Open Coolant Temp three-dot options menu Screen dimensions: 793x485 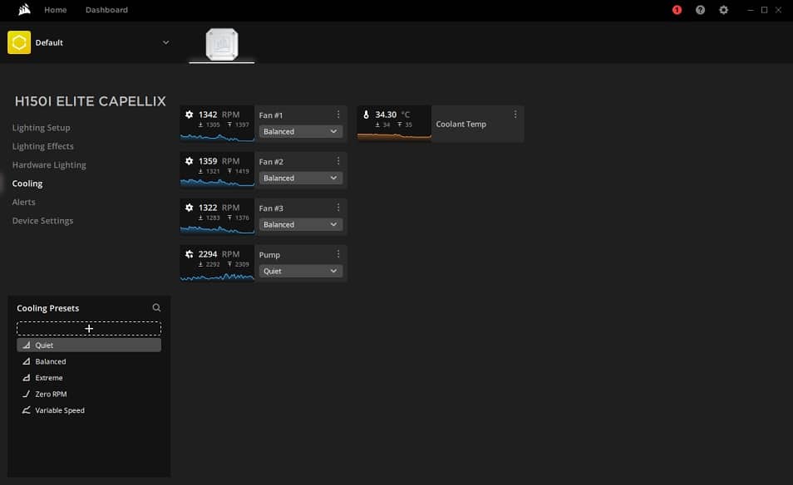click(x=515, y=115)
